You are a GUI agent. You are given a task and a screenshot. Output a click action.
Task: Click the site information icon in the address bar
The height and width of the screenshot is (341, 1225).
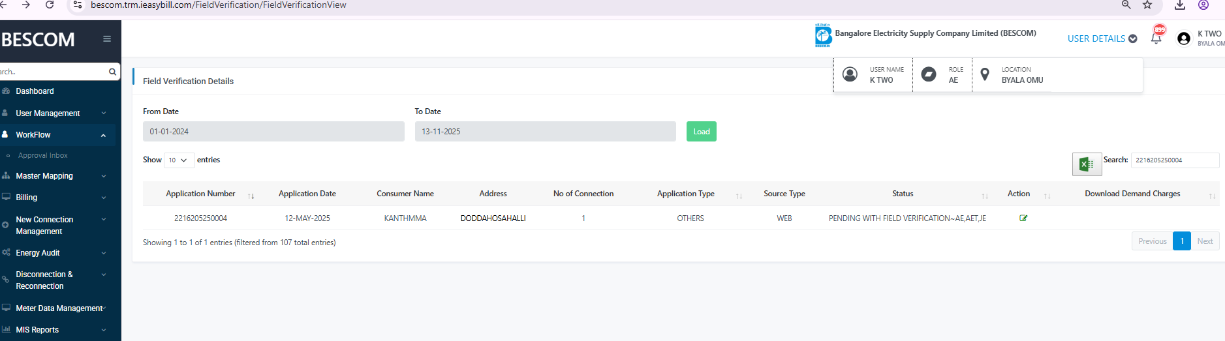pyautogui.click(x=77, y=5)
